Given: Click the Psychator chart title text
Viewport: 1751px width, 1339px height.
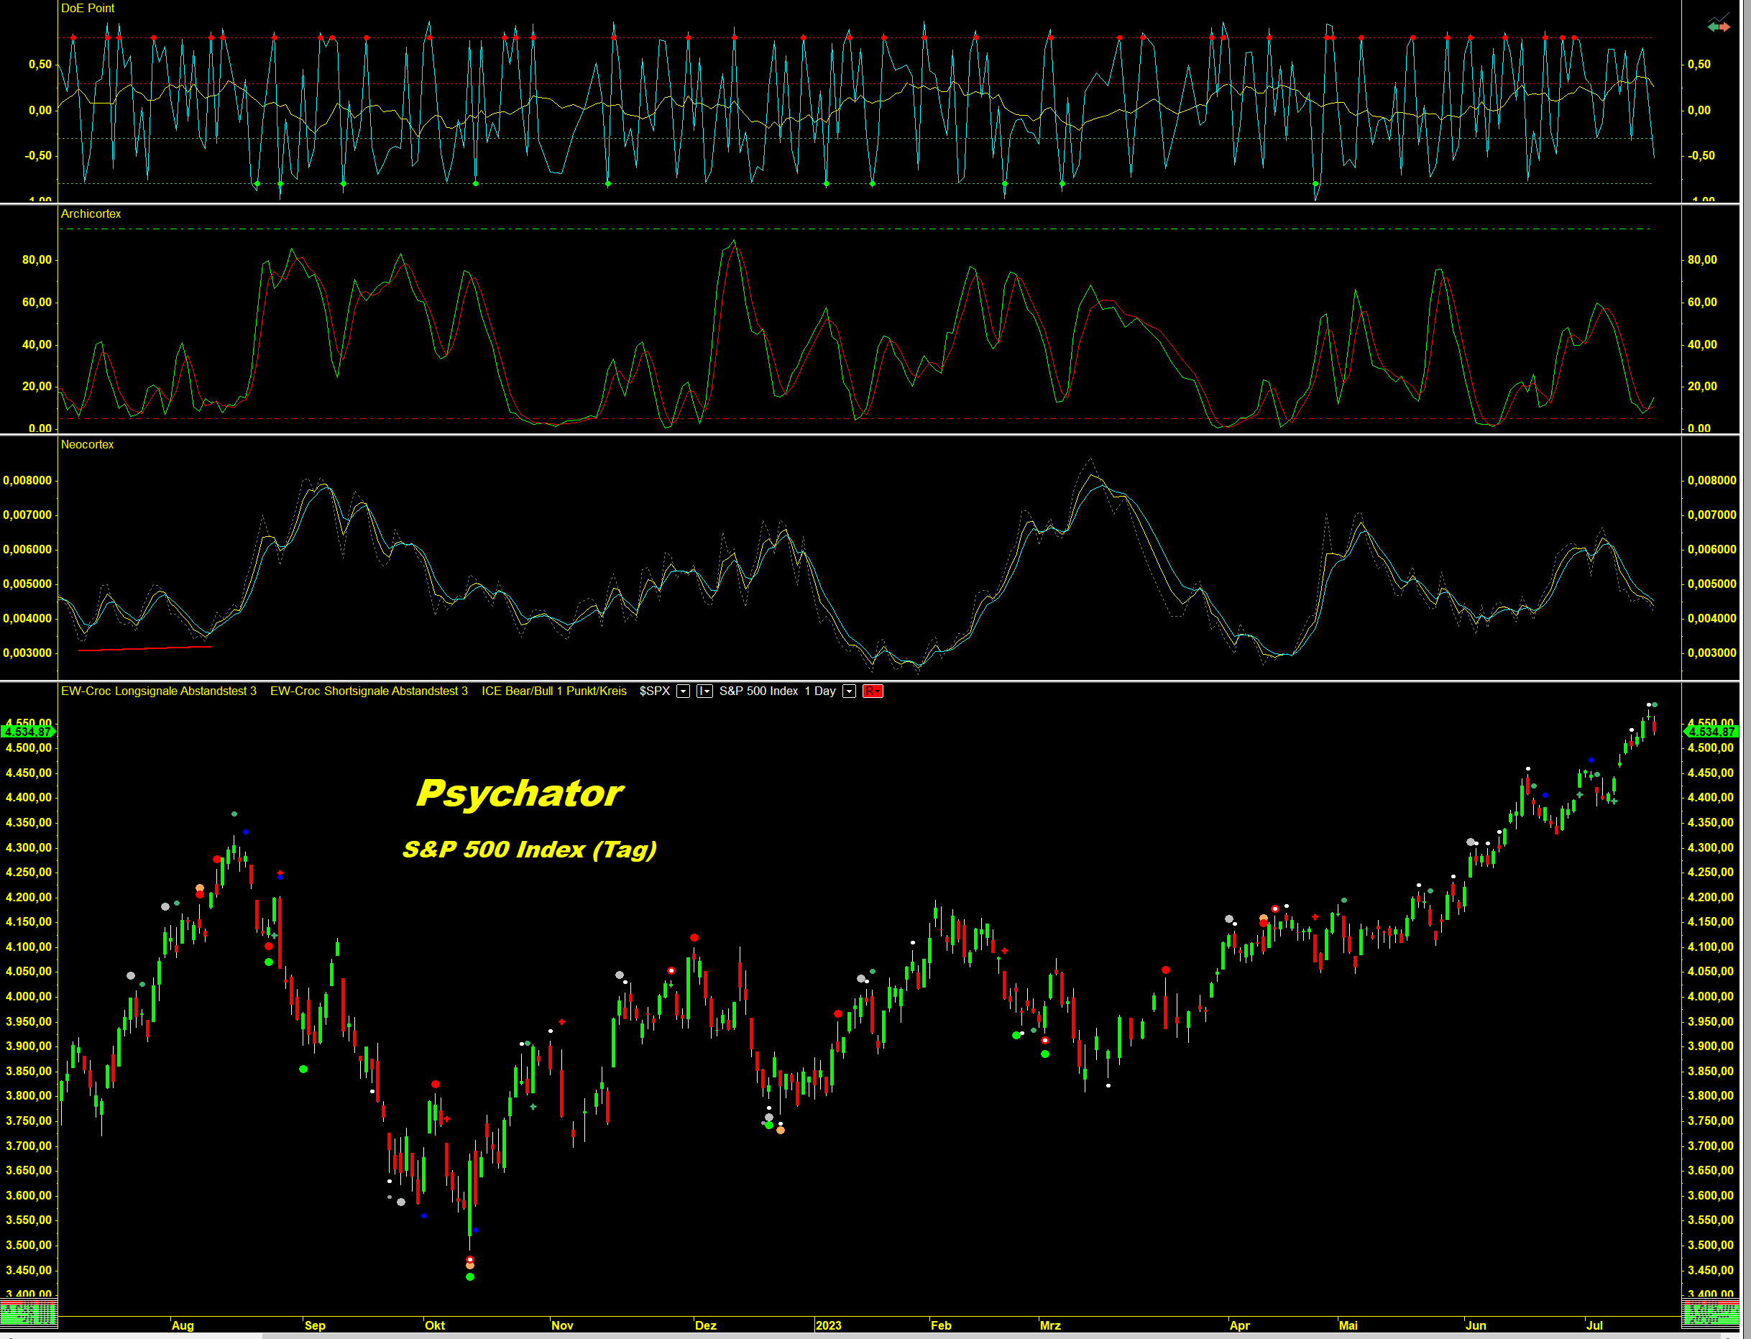Looking at the screenshot, I should click(520, 793).
